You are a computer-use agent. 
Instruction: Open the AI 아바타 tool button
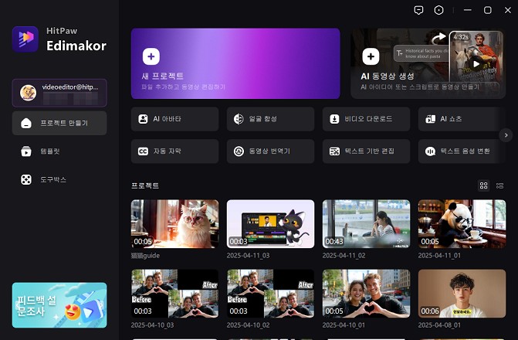(174, 119)
